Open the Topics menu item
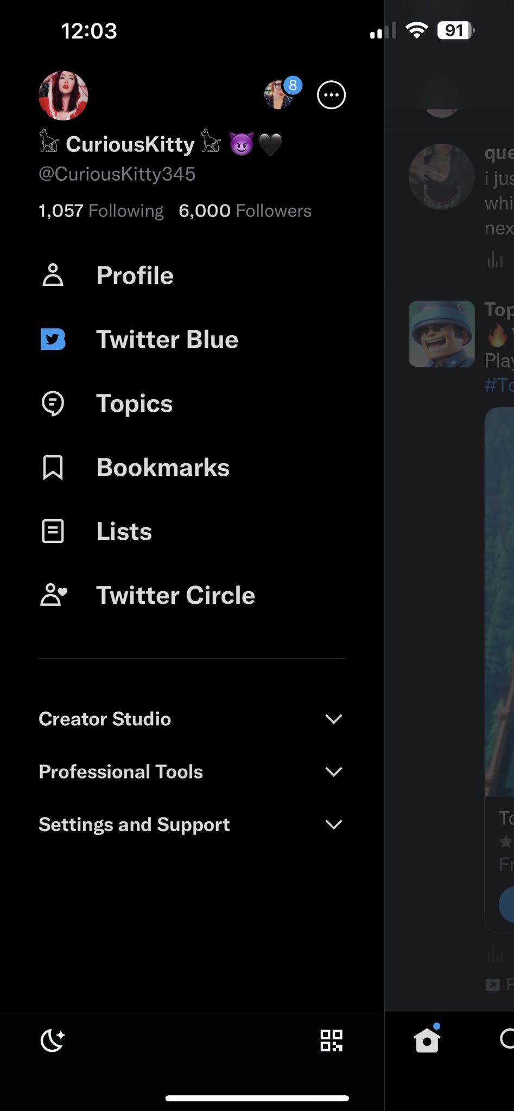 click(x=192, y=403)
